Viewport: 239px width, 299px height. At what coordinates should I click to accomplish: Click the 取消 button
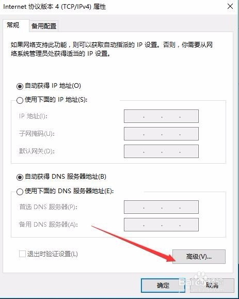coord(212,286)
